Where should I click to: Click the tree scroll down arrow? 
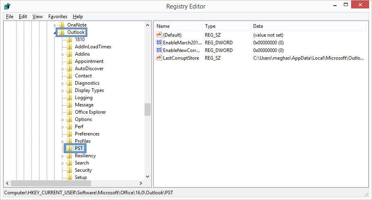(x=148, y=177)
